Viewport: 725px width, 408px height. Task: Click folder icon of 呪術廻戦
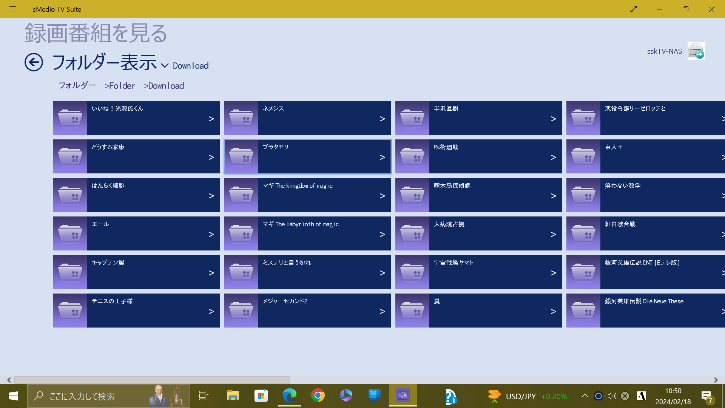(x=412, y=156)
